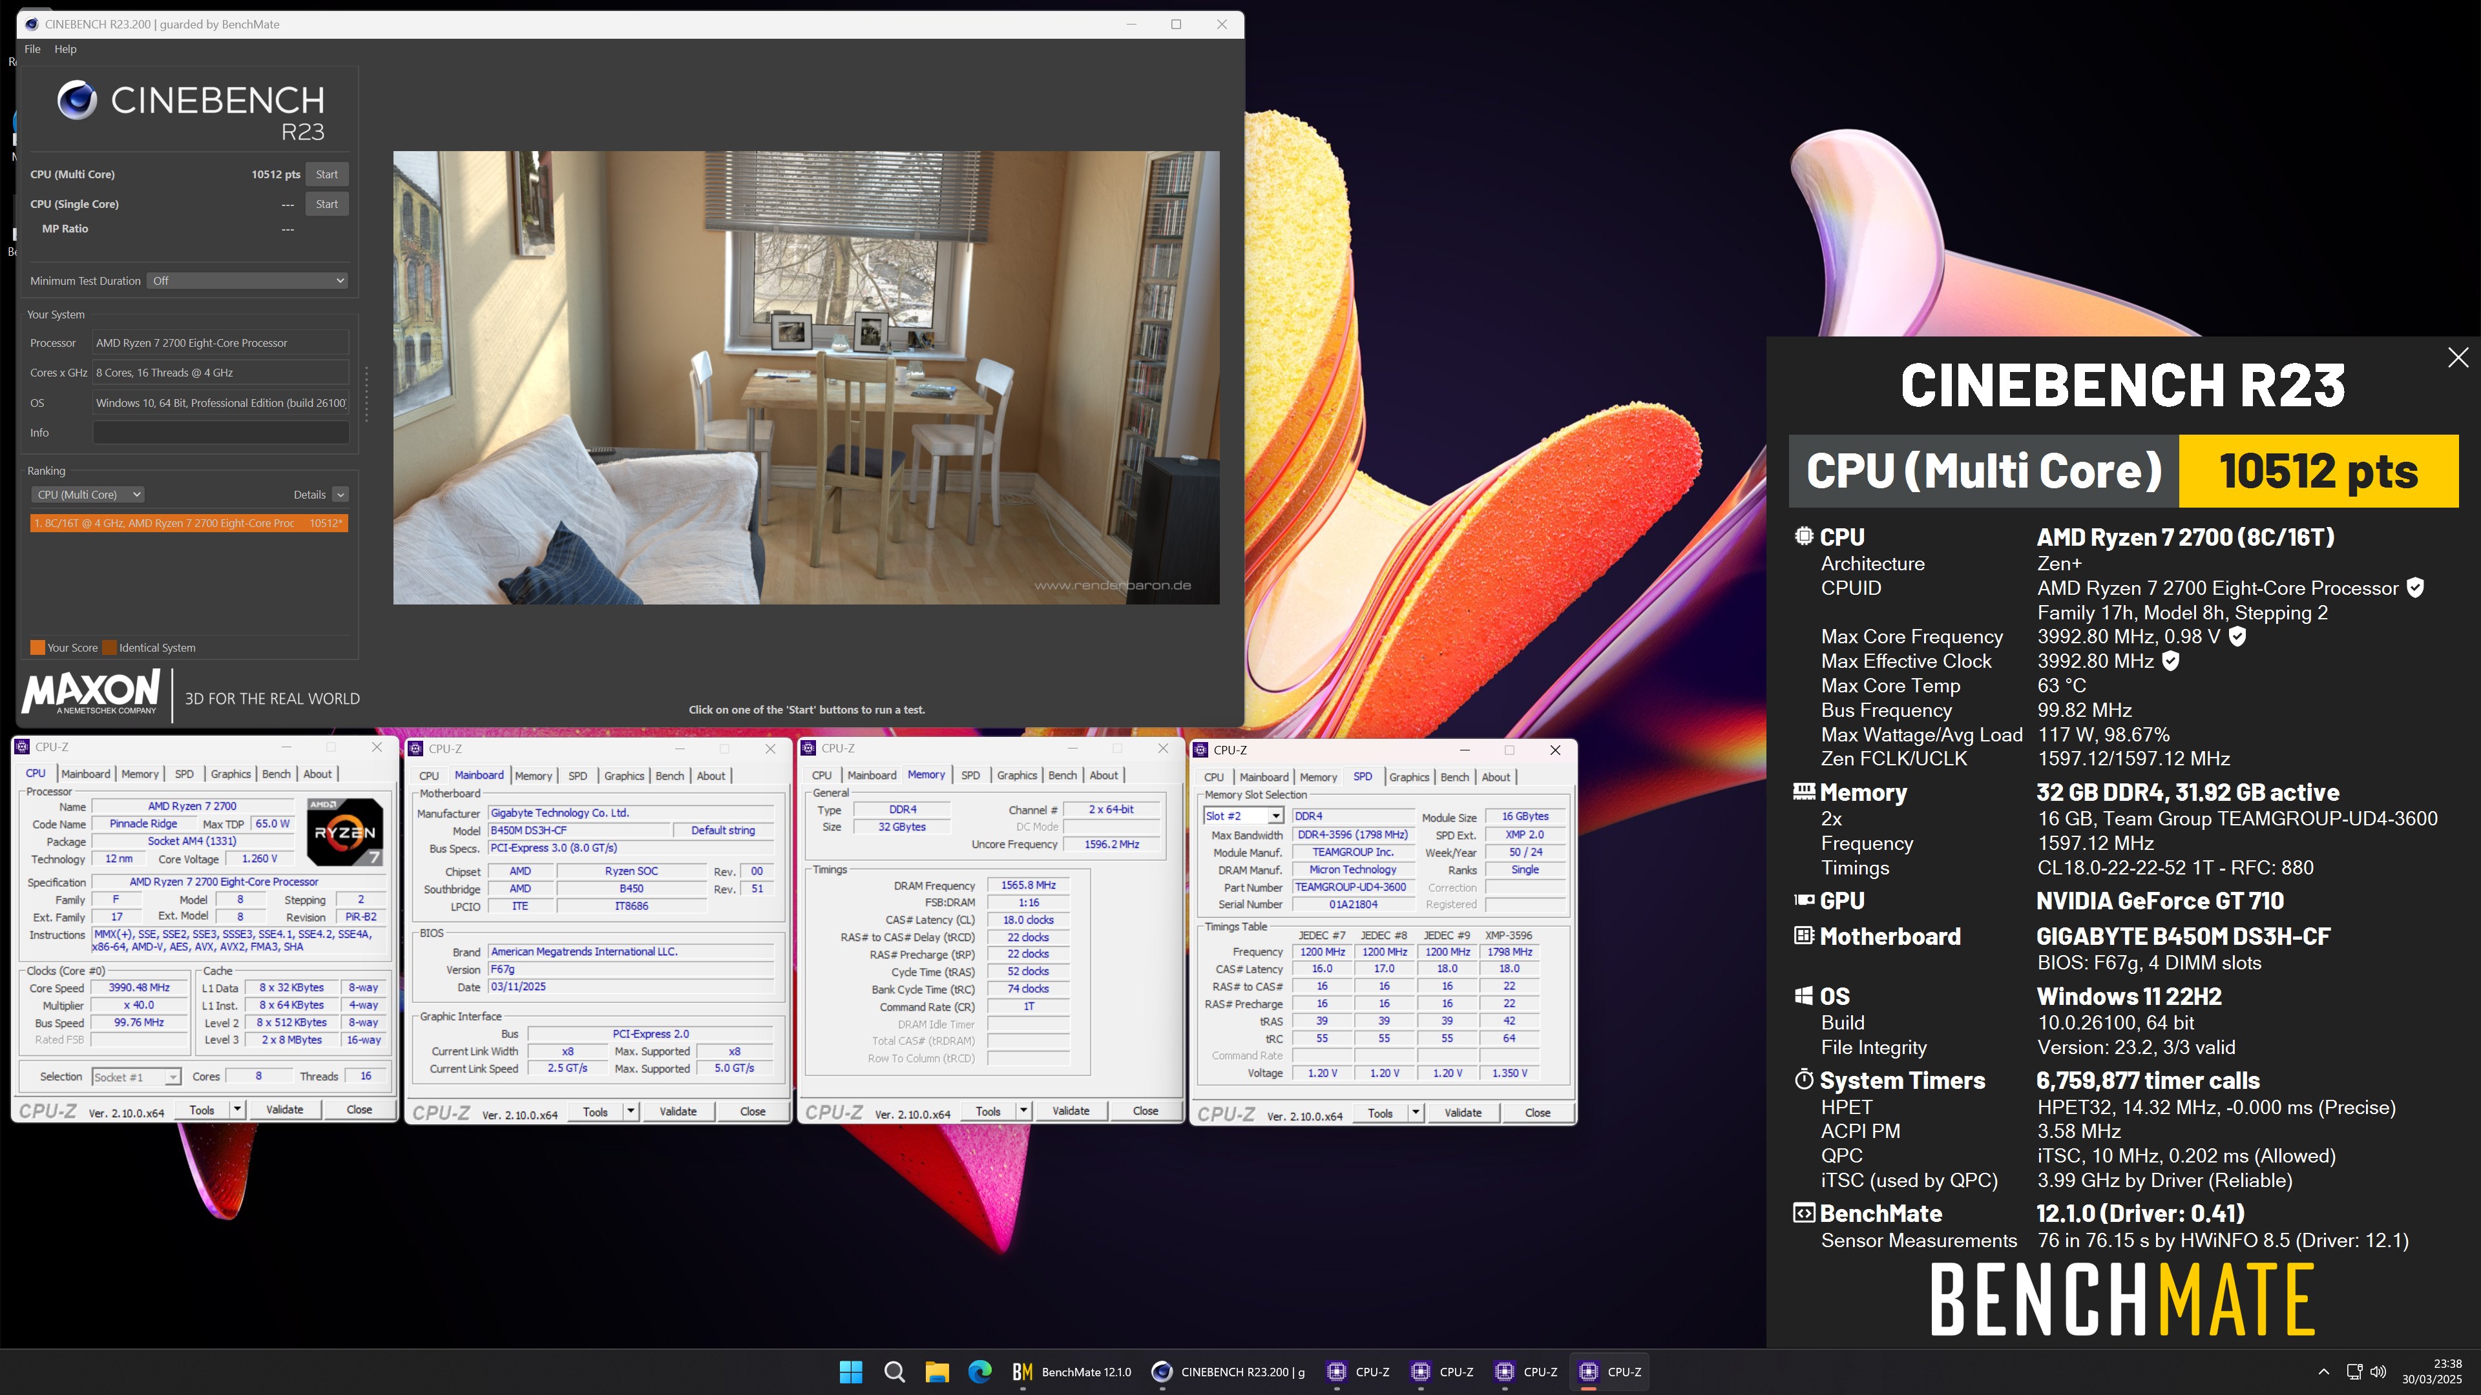Click the Motherboard icon in BenchMate panel
Screen dimensions: 2481x1395
(1804, 935)
